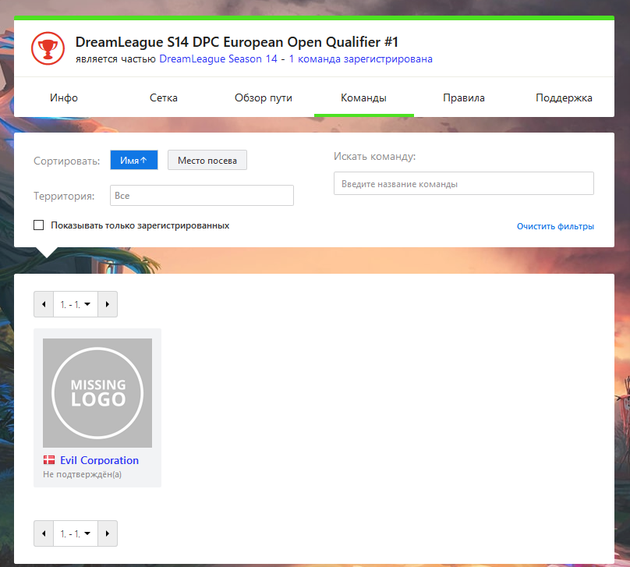The height and width of the screenshot is (567, 630).
Task: Select the Команды tab
Action: (363, 97)
